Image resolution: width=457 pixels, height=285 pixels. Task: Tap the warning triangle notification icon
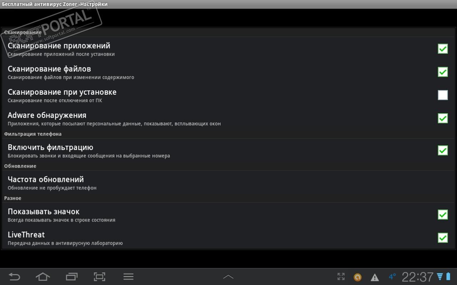(x=375, y=277)
